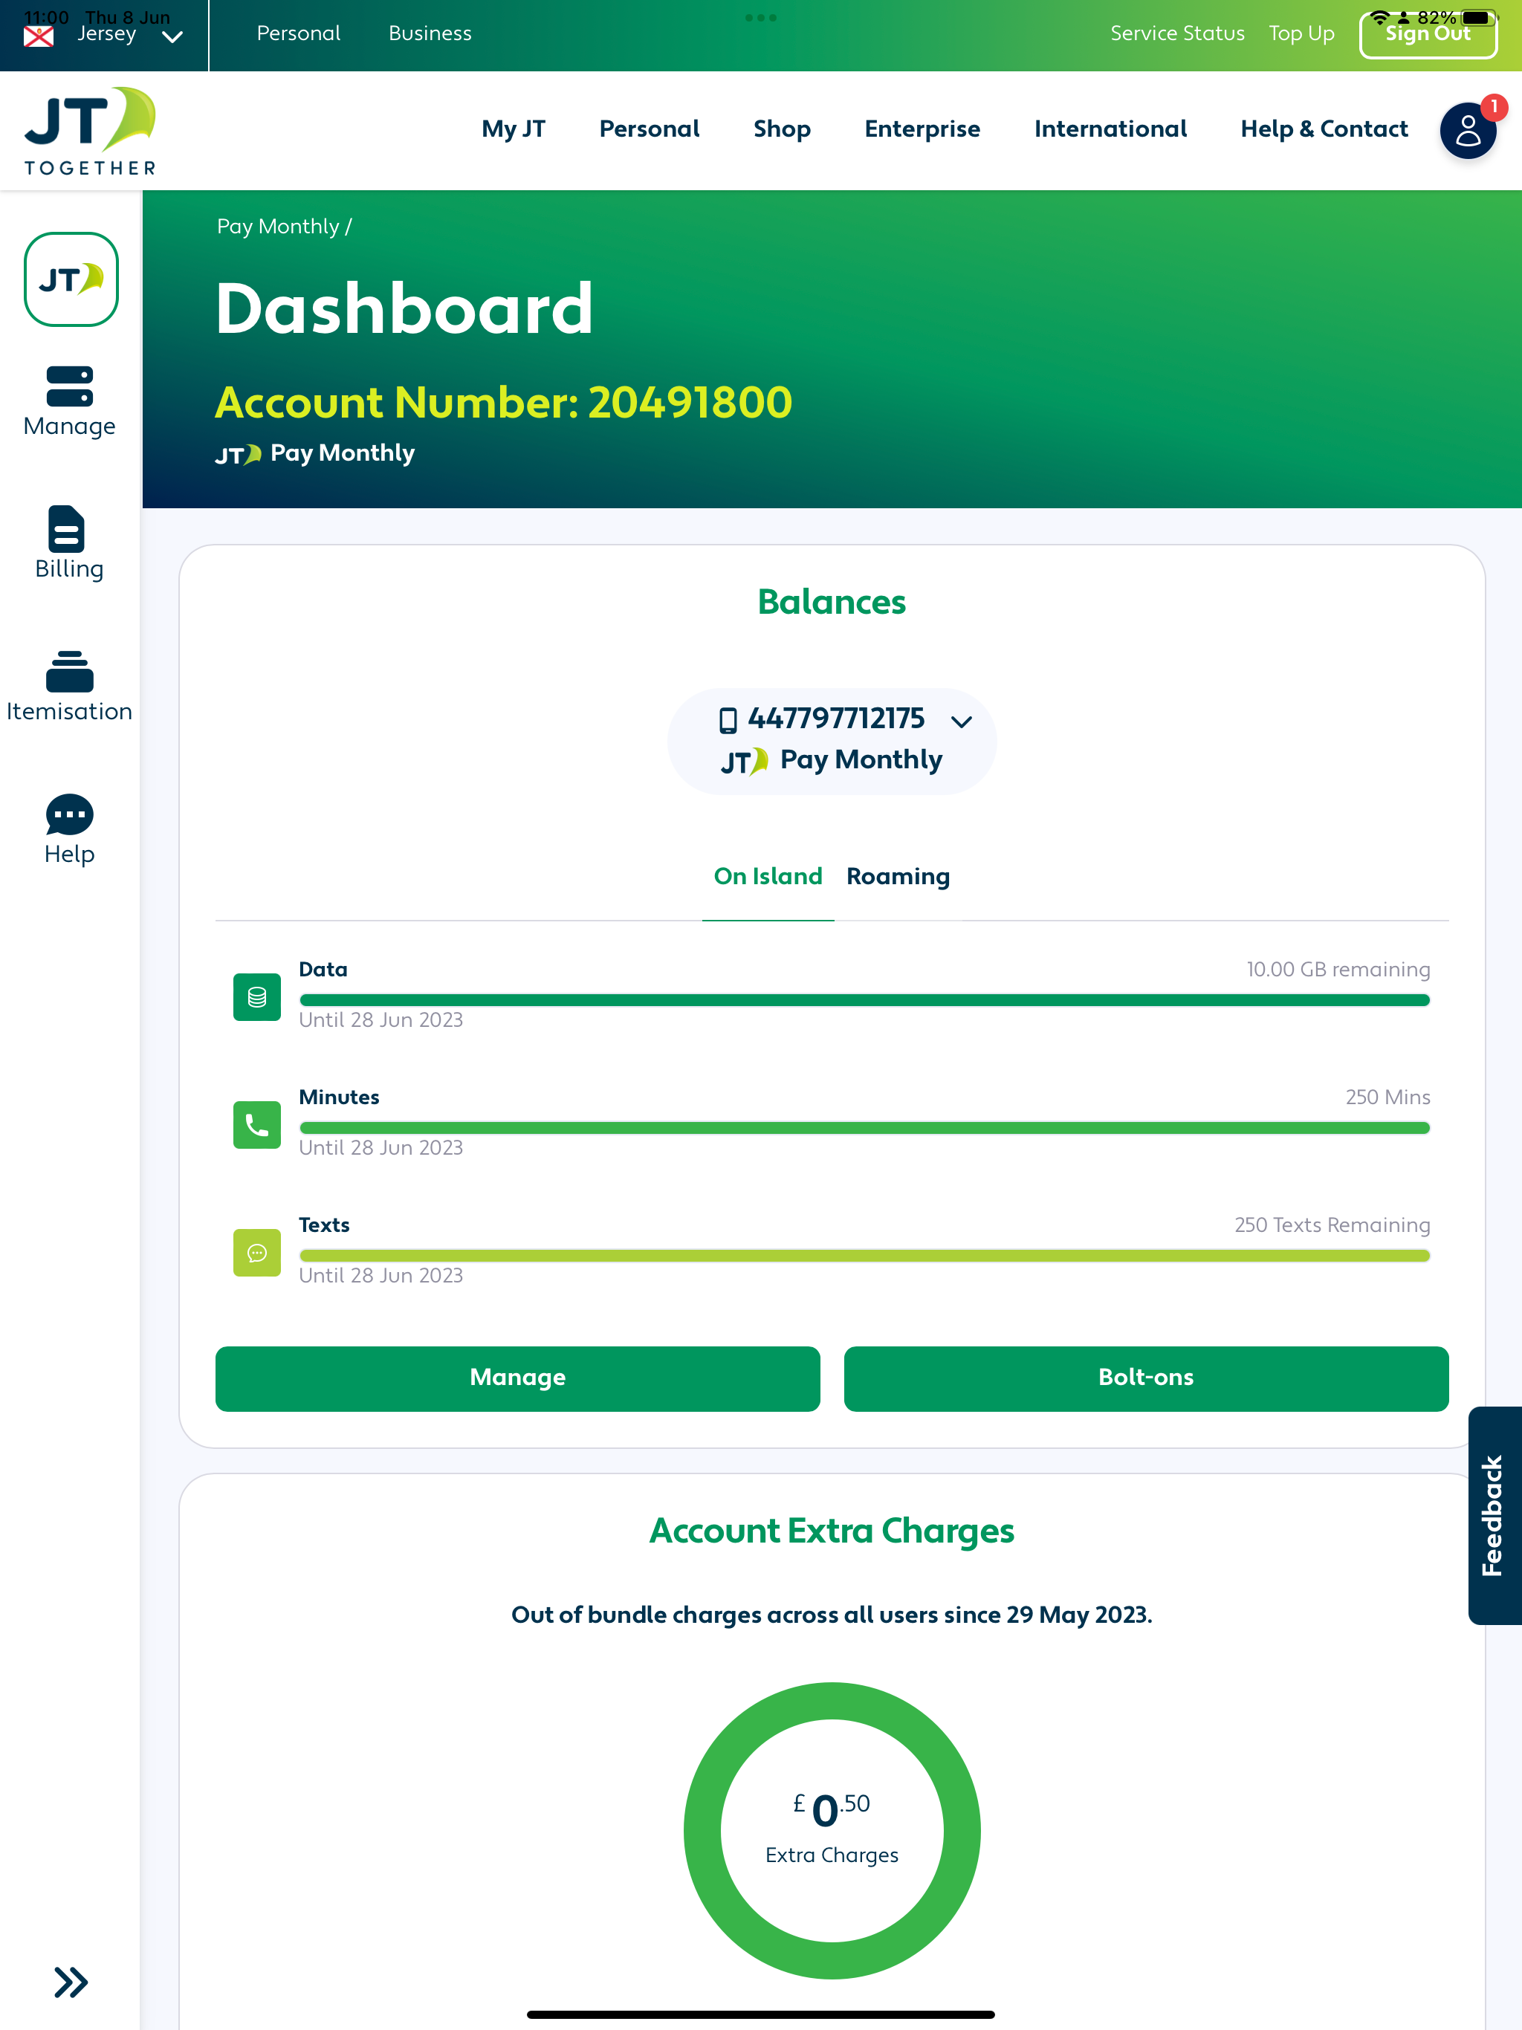Click the green Manage button
The width and height of the screenshot is (1522, 2030).
coord(518,1378)
